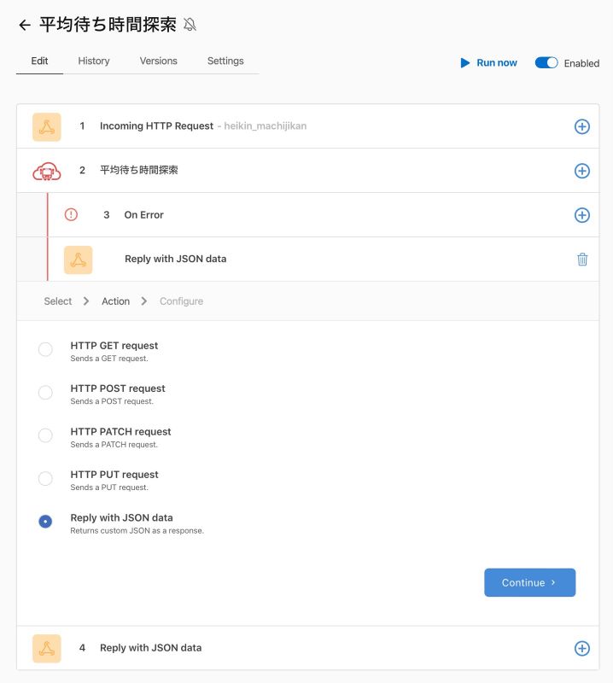Image resolution: width=613 pixels, height=683 pixels.
Task: Click 'Sends a PATCH request.' description
Action: [114, 444]
